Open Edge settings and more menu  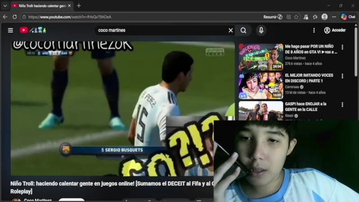click(334, 17)
